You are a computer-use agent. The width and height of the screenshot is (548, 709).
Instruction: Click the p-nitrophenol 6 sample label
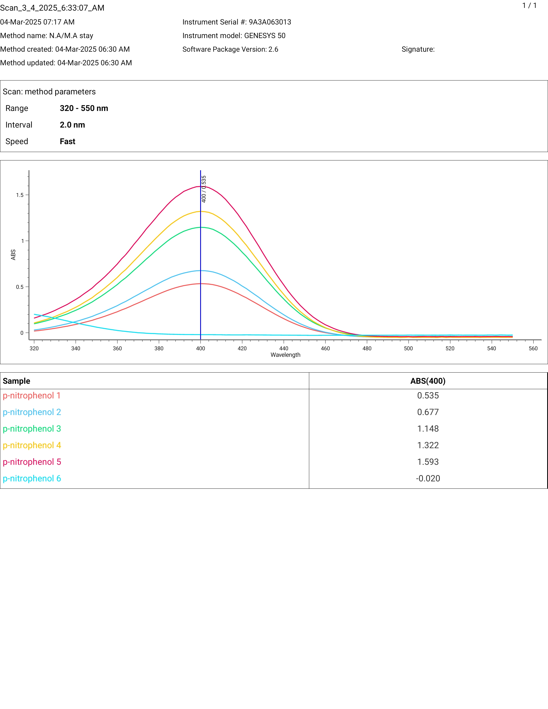coord(32,478)
